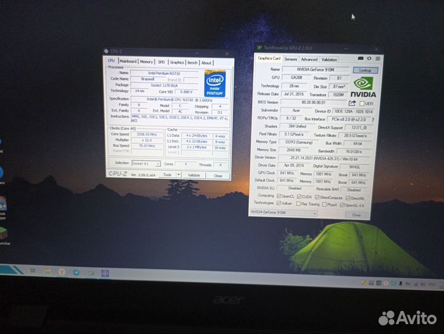Open the NVIDIA GeForce 910M GPU dropdown
This screenshot has width=444, height=334.
283,212
